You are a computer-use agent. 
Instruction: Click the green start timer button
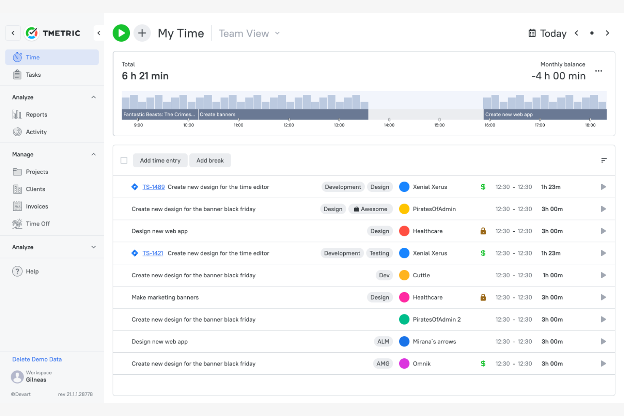pos(121,33)
